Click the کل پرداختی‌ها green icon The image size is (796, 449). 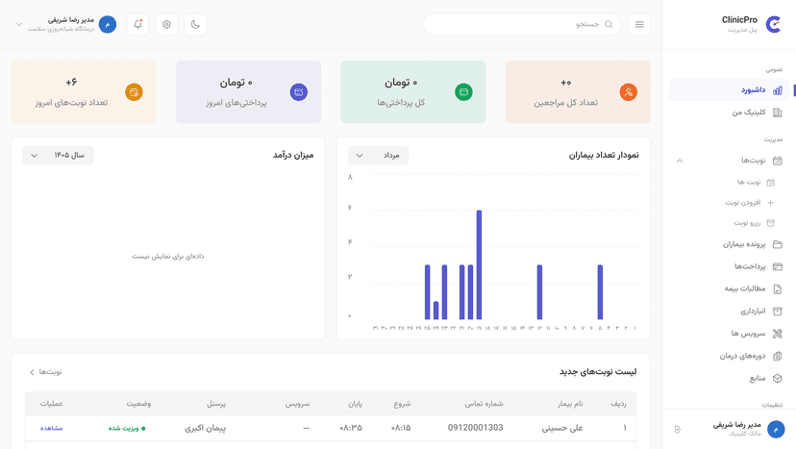(x=463, y=92)
